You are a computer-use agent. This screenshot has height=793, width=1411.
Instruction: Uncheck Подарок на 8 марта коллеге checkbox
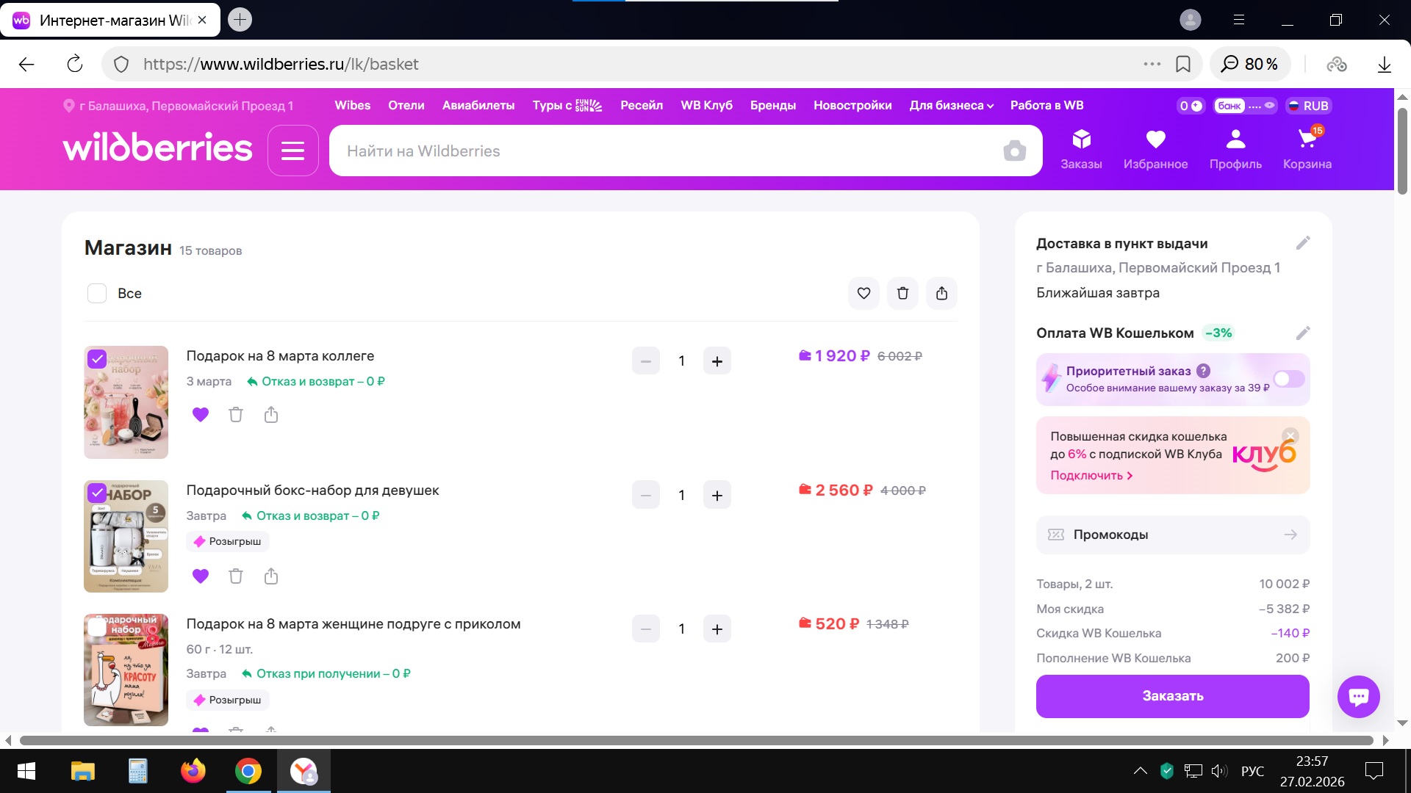tap(97, 359)
